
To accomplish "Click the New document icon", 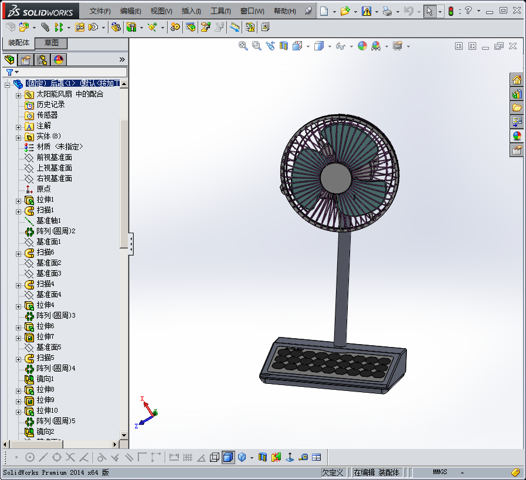I will [324, 11].
